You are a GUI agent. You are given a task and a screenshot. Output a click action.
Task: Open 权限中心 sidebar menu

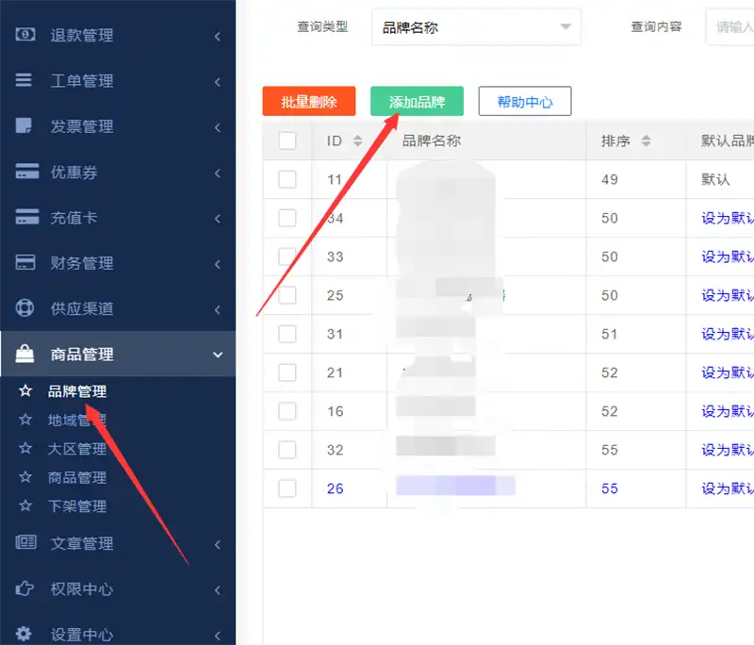[118, 588]
